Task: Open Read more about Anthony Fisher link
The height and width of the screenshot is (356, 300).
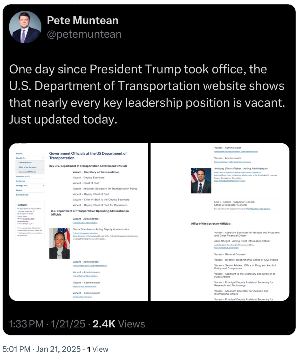Action: click(230, 181)
